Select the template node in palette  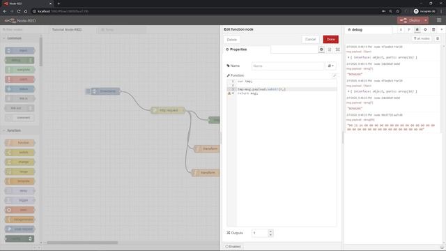coord(20,181)
